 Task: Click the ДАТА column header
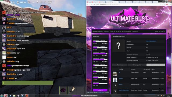[x=153, y=69]
